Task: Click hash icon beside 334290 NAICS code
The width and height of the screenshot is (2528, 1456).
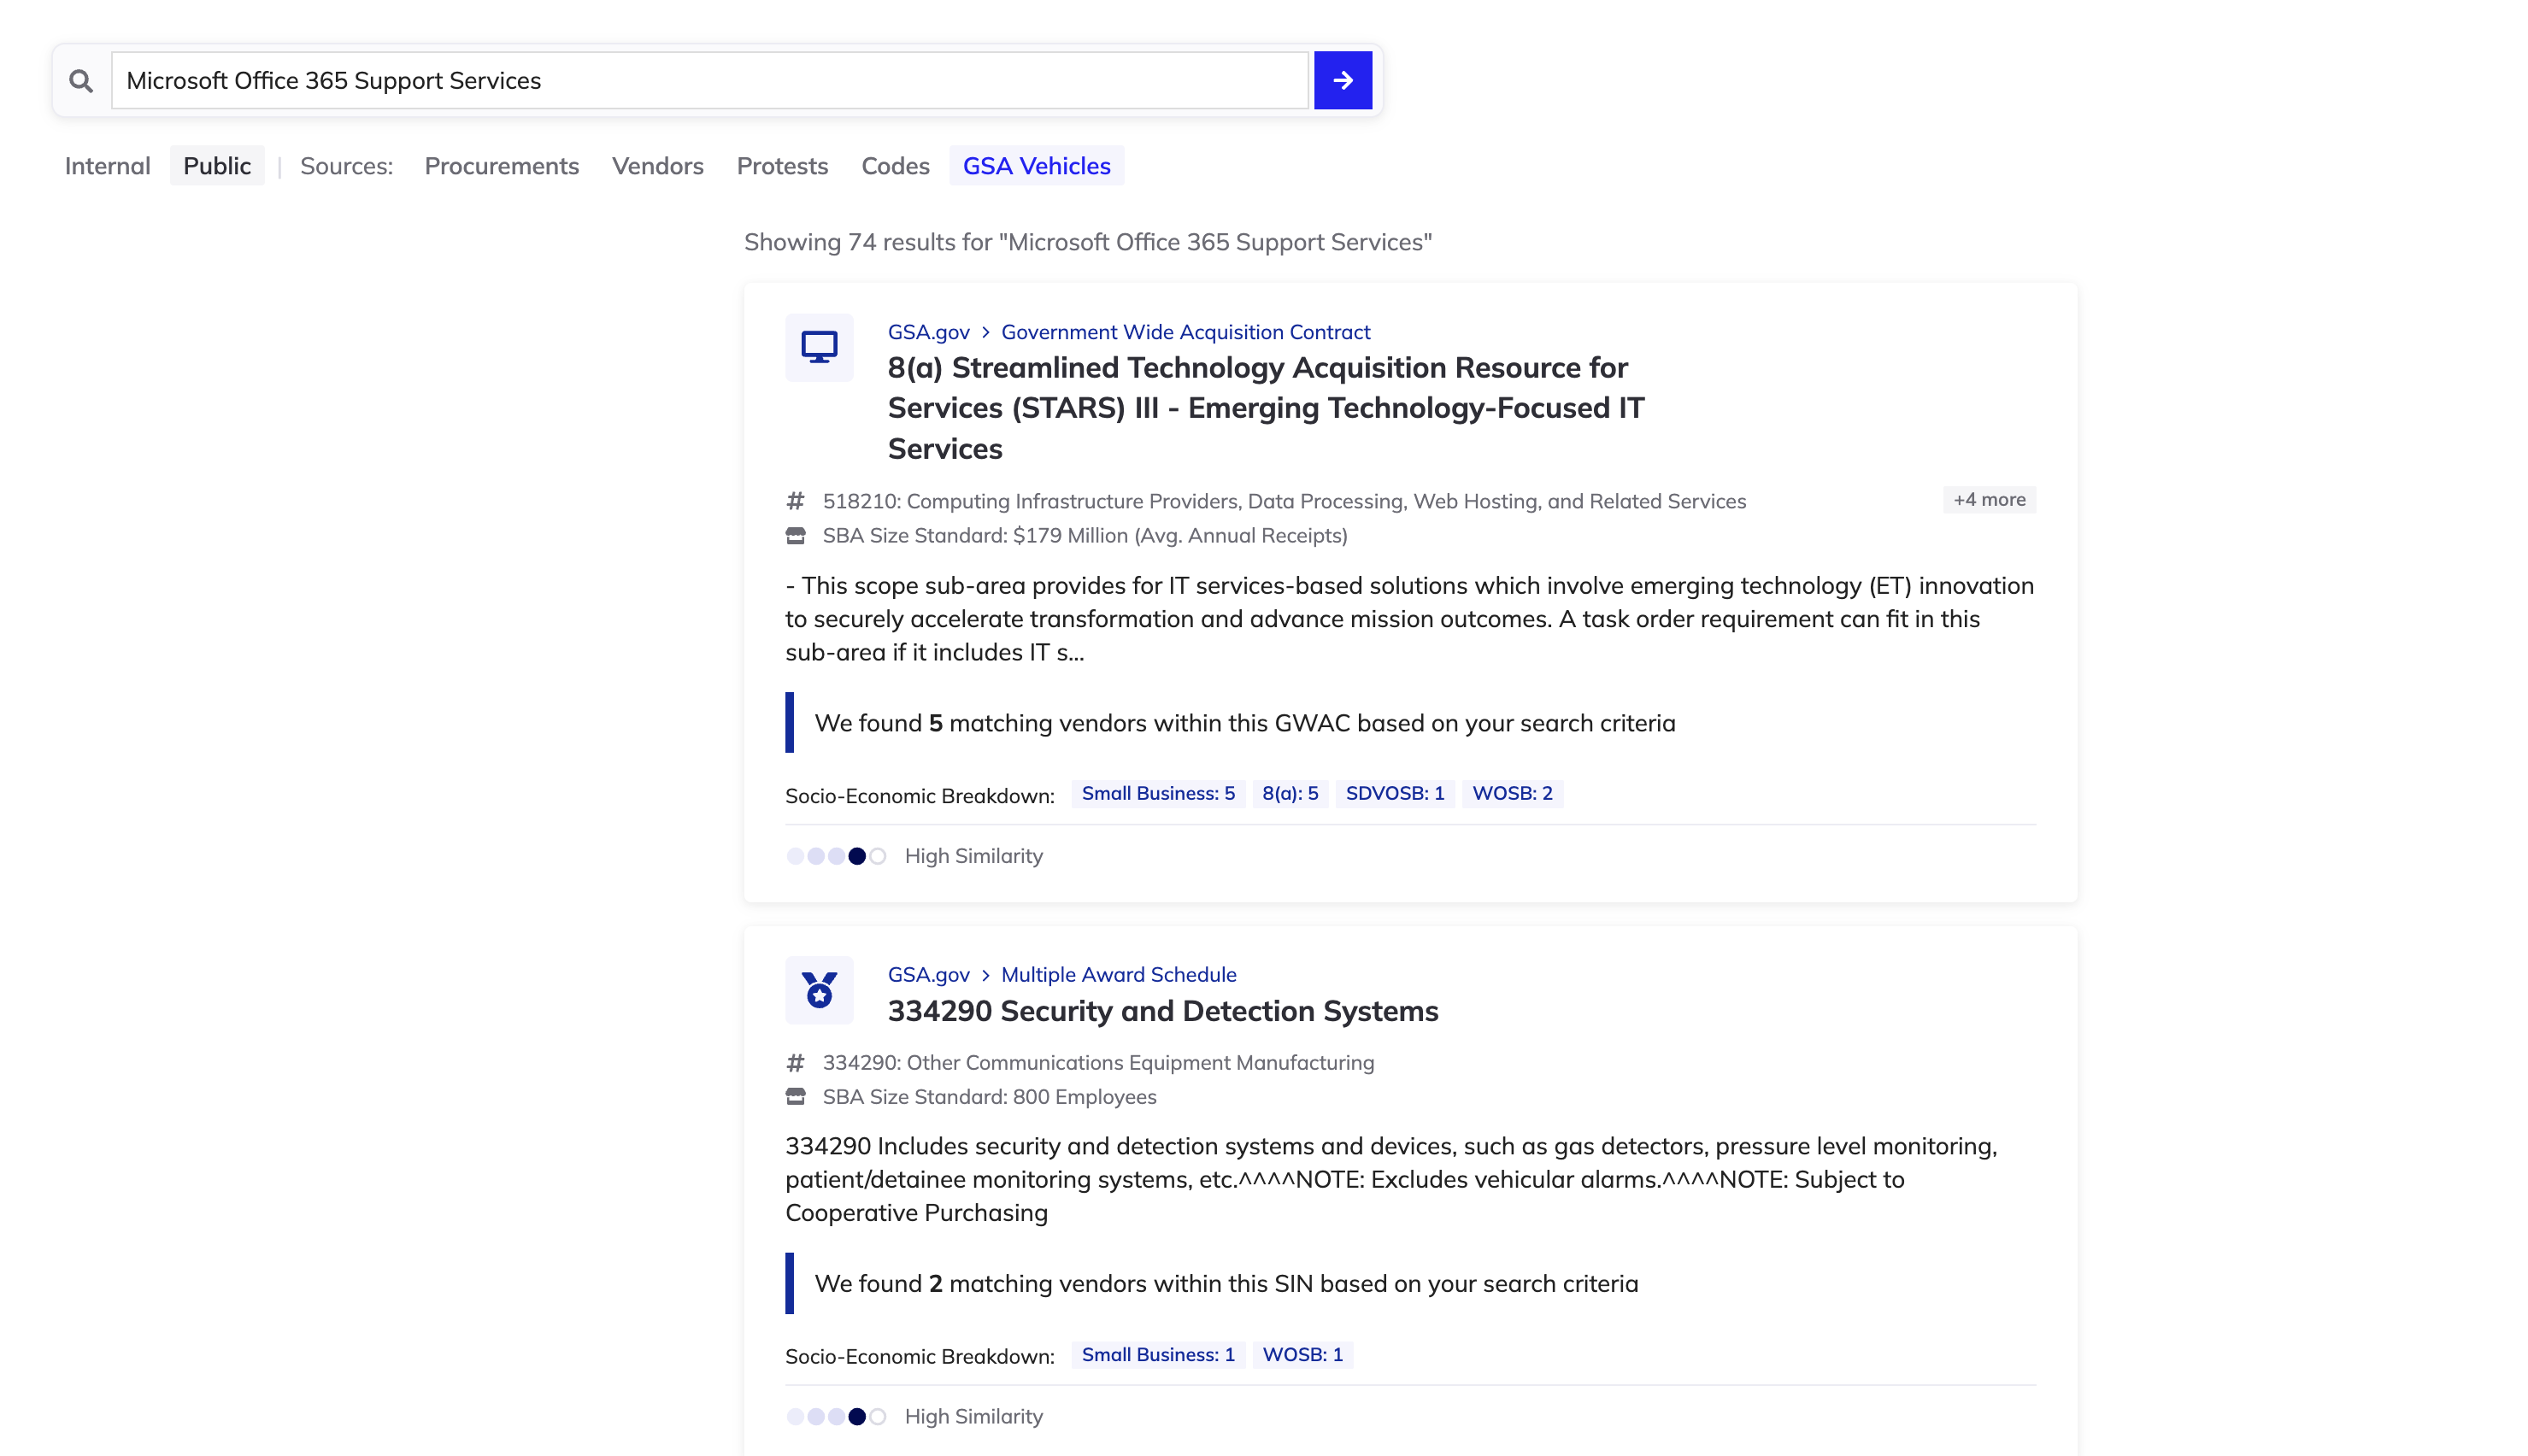Action: [x=795, y=1062]
